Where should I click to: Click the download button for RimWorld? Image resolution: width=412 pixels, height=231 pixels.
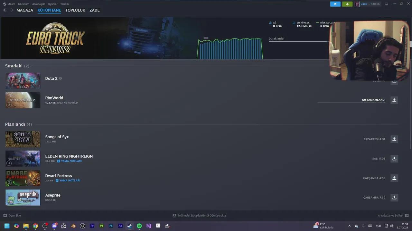(394, 100)
